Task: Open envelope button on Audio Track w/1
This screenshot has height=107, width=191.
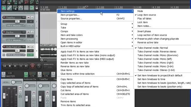Action: (x=4, y=55)
